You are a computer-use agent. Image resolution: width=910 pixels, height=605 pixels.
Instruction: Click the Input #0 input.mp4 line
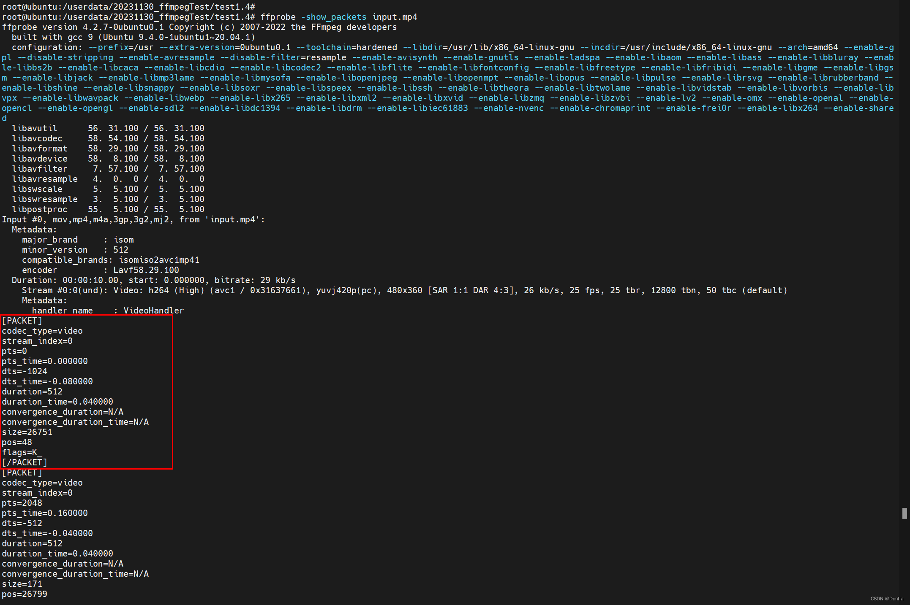(x=133, y=219)
